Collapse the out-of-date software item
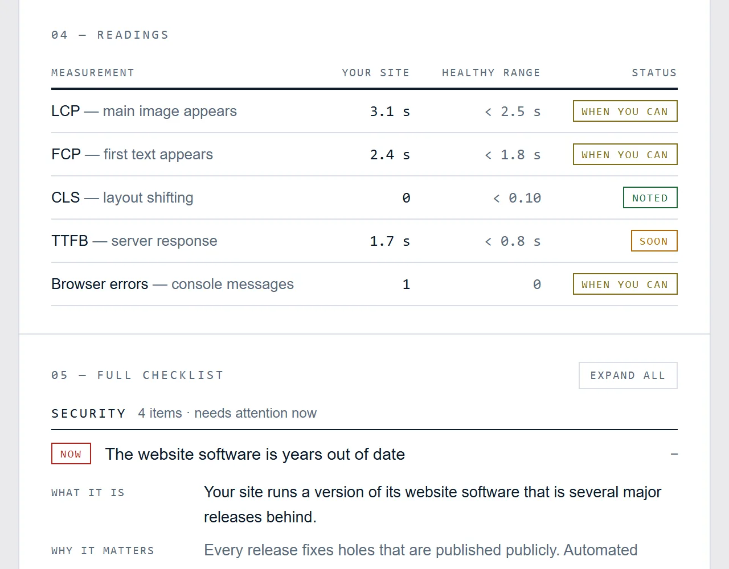This screenshot has width=729, height=569. pyautogui.click(x=674, y=454)
